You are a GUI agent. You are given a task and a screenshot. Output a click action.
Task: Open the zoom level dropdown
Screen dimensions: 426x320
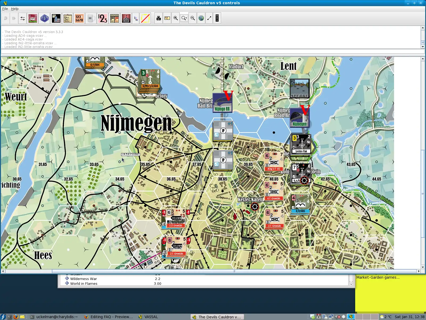pos(184,18)
